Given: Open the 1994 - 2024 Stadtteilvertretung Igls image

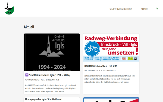Looking at the screenshot, I should click(x=52, y=52).
